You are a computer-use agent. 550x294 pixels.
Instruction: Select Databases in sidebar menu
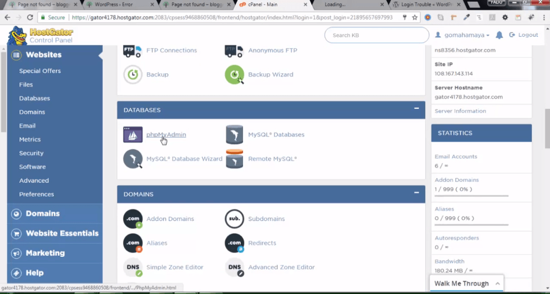34,99
